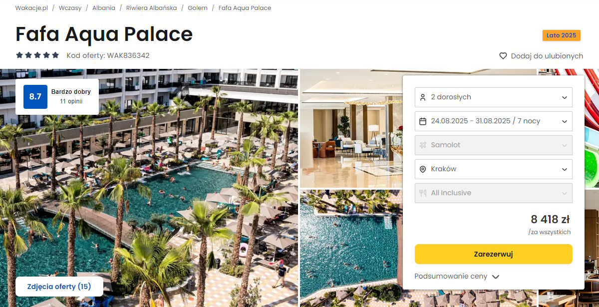Open the travel dates dropdown

(493, 121)
